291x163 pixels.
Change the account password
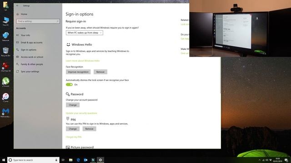pyautogui.click(x=73, y=105)
